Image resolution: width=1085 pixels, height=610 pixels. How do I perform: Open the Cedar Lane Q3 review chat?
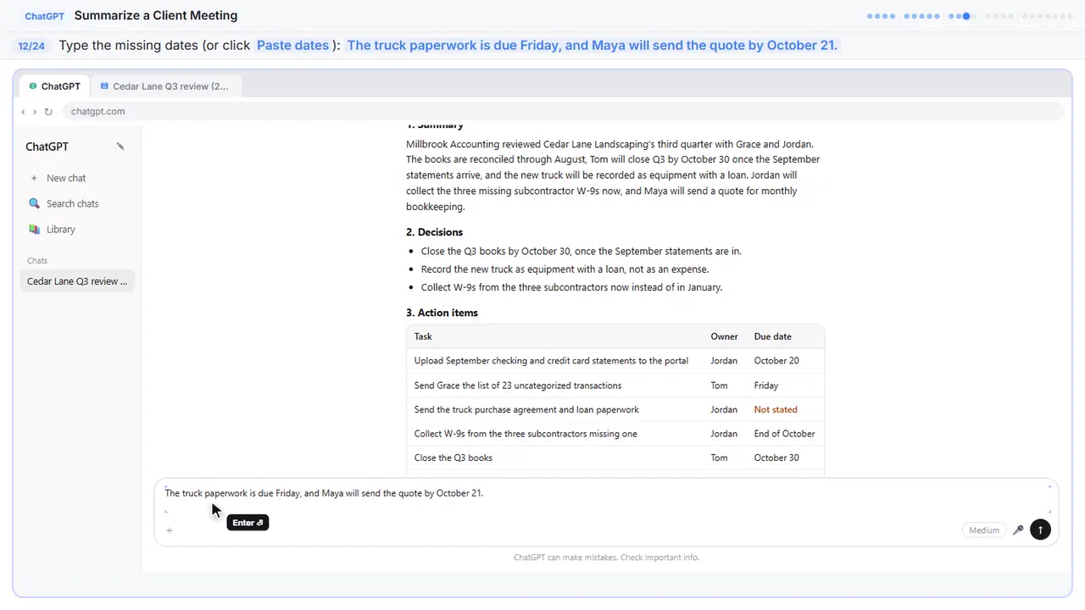click(77, 281)
